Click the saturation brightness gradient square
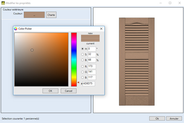 pos(41,59)
